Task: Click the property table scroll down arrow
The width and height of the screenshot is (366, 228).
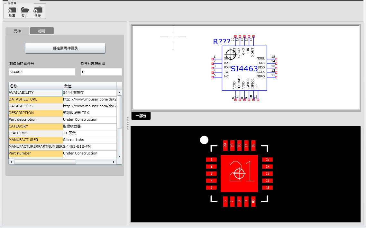Action: pyautogui.click(x=119, y=156)
